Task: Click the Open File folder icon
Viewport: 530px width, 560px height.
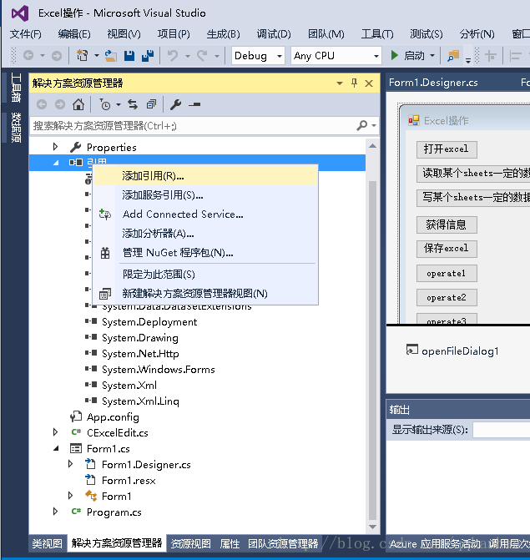Action: 111,56
